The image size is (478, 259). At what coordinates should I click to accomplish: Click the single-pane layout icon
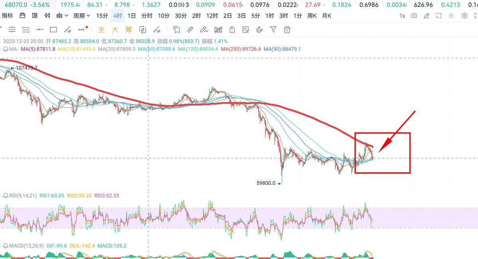23,16
